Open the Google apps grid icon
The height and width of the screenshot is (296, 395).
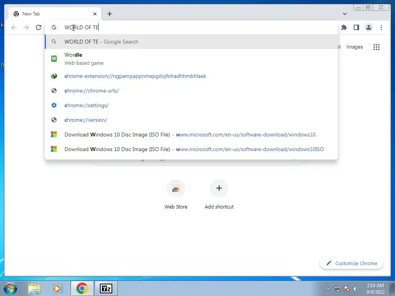coord(376,47)
